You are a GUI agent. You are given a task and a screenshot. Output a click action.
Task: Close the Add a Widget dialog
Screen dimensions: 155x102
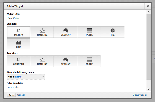tap(148, 6)
